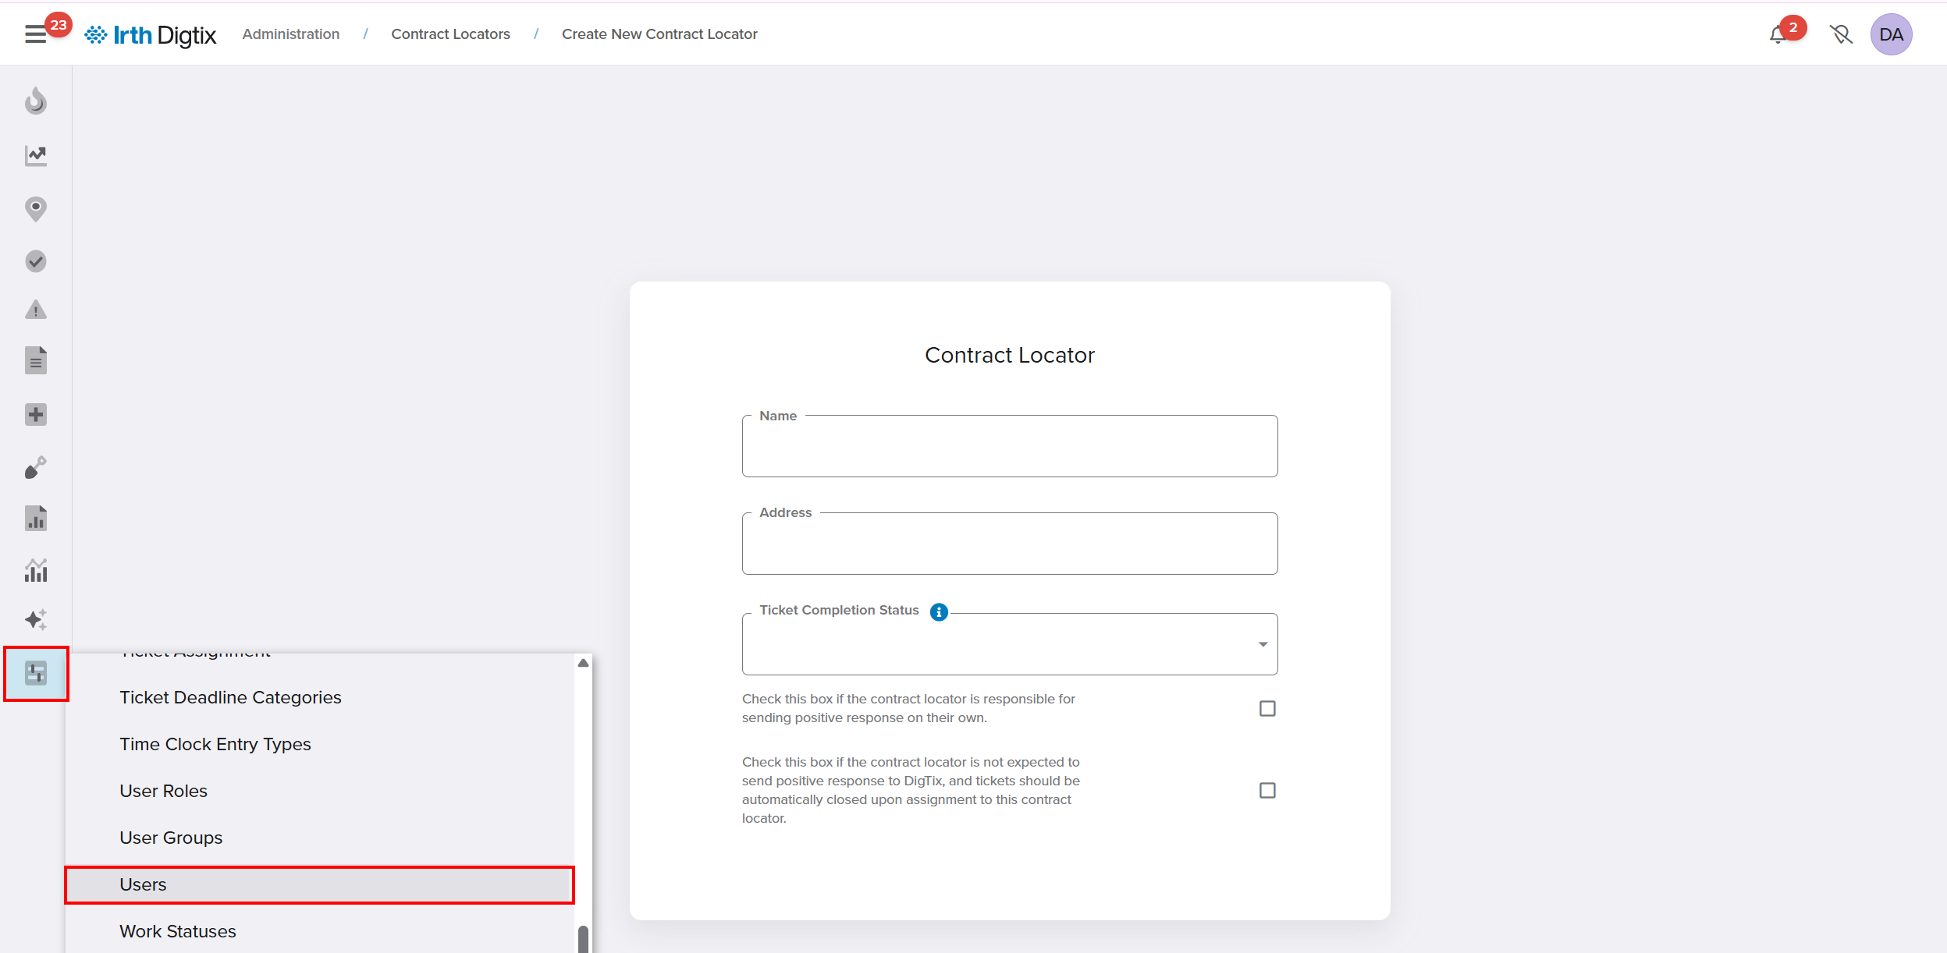Image resolution: width=1947 pixels, height=953 pixels.
Task: Click the shovel dig icon in the sidebar
Action: point(36,468)
